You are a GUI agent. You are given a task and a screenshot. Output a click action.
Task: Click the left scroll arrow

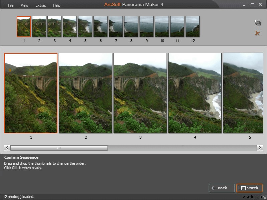[7, 148]
